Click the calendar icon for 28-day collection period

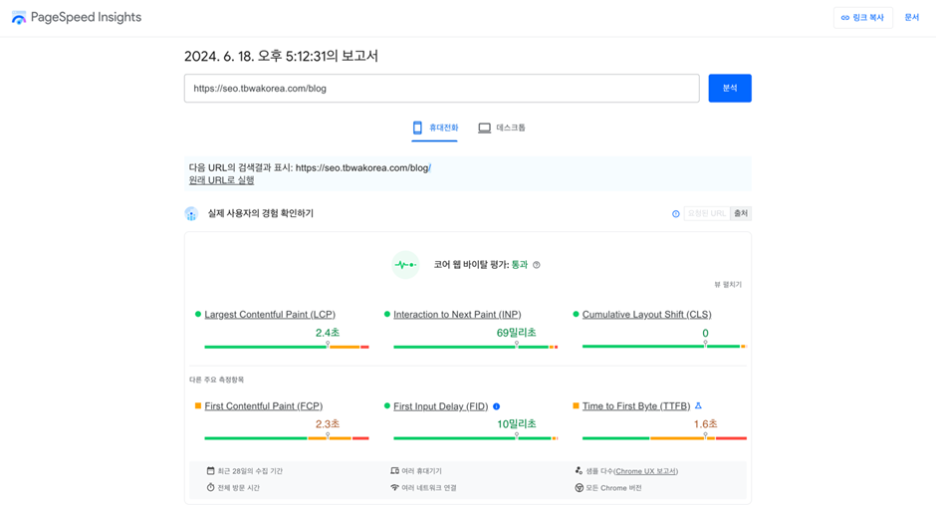210,471
